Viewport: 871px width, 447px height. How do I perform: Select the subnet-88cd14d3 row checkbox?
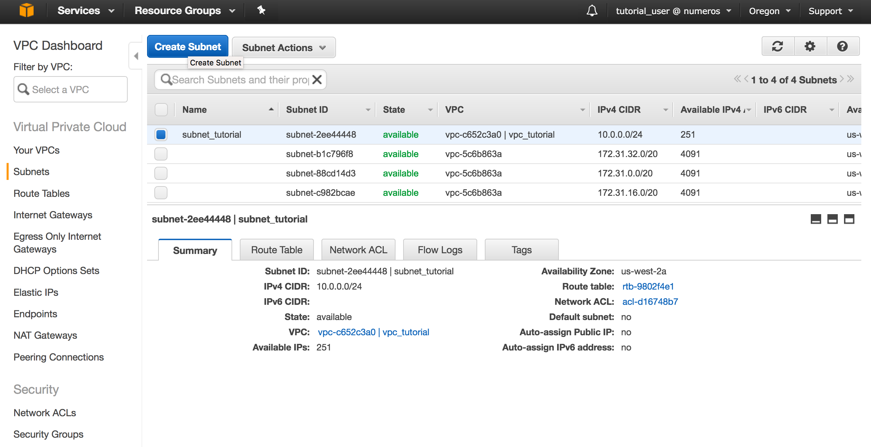pyautogui.click(x=161, y=173)
